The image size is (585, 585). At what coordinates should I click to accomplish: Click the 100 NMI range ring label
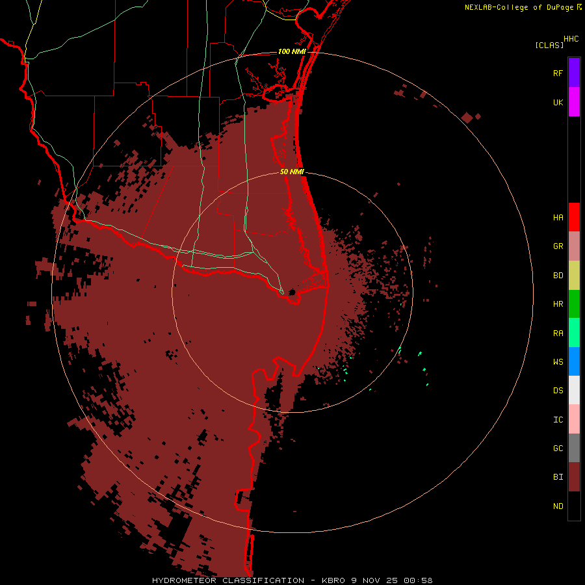[292, 51]
